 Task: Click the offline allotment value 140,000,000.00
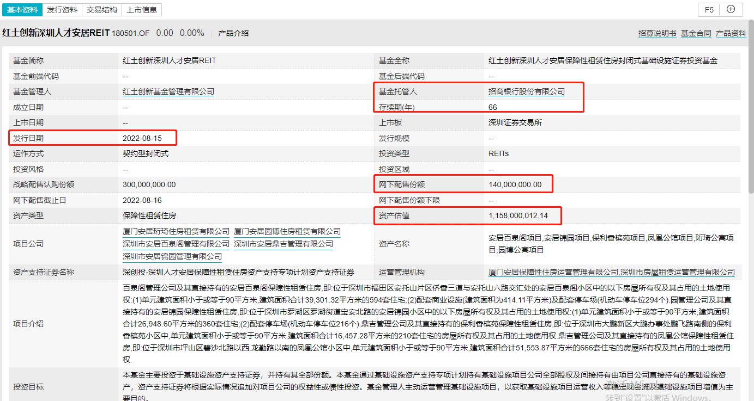(x=515, y=184)
